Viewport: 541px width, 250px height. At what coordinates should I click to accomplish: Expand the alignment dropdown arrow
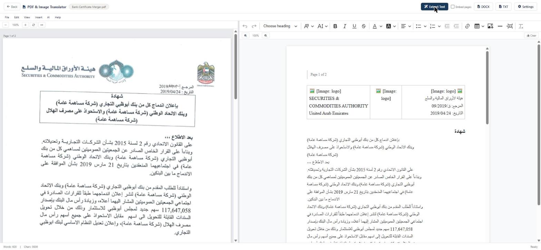pos(410,26)
